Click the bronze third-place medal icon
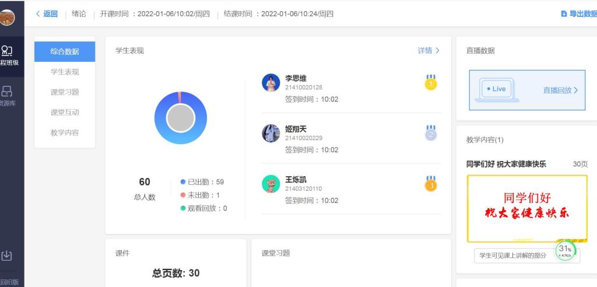 [430, 184]
